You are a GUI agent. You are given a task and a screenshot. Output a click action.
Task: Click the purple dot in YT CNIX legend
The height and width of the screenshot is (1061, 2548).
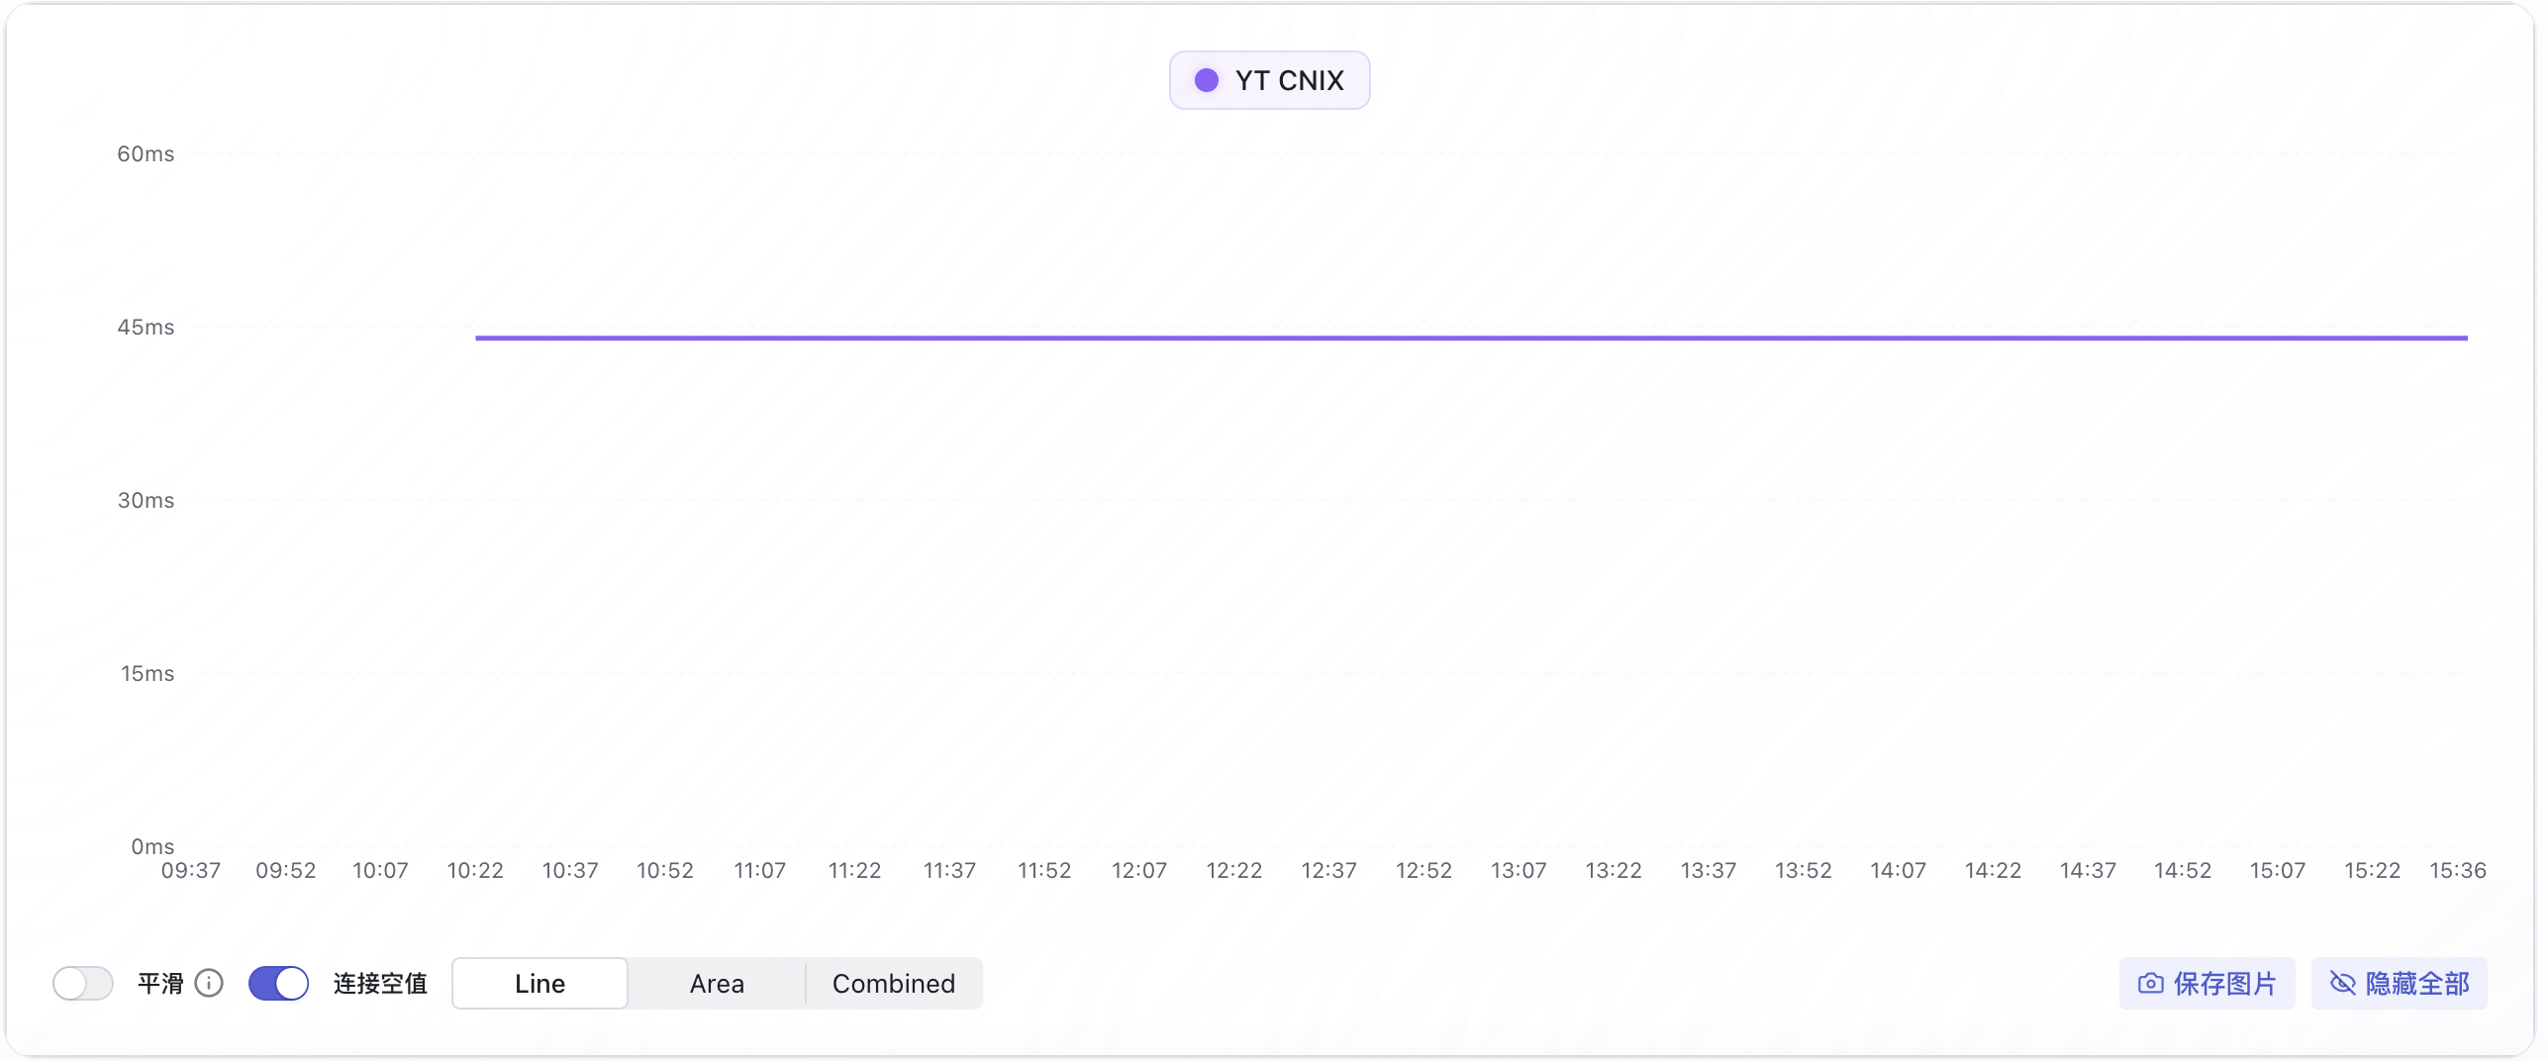pos(1206,80)
